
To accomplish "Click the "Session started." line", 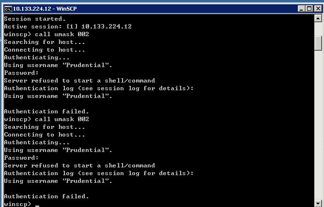I will click(x=33, y=19).
